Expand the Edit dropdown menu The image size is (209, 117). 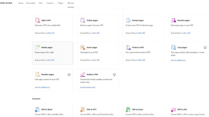click(x=41, y=3)
